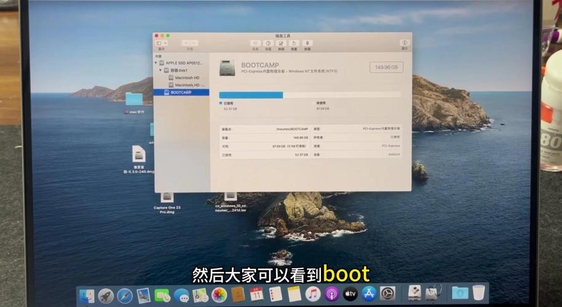Open the sidebar View (显示) dropdown
562x307 pixels.
pyautogui.click(x=162, y=44)
